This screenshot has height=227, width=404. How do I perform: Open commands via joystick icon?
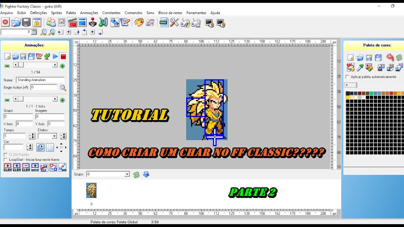(x=92, y=22)
